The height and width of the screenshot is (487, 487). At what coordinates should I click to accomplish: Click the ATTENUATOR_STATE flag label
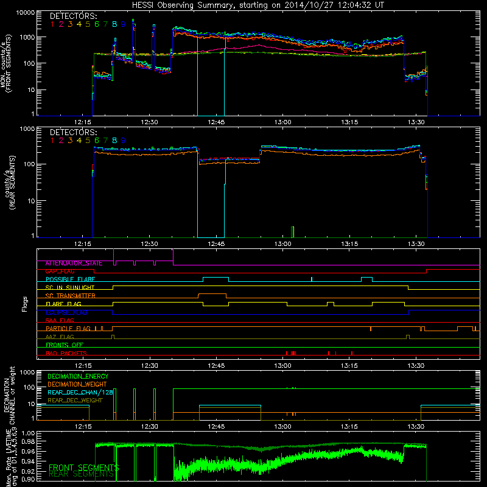click(x=74, y=263)
